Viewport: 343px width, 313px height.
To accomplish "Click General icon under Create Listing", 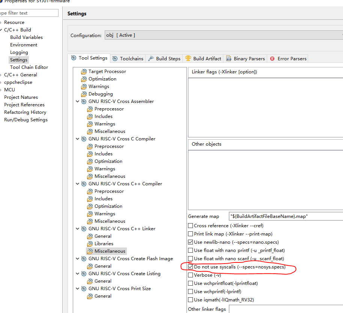I will click(x=90, y=281).
